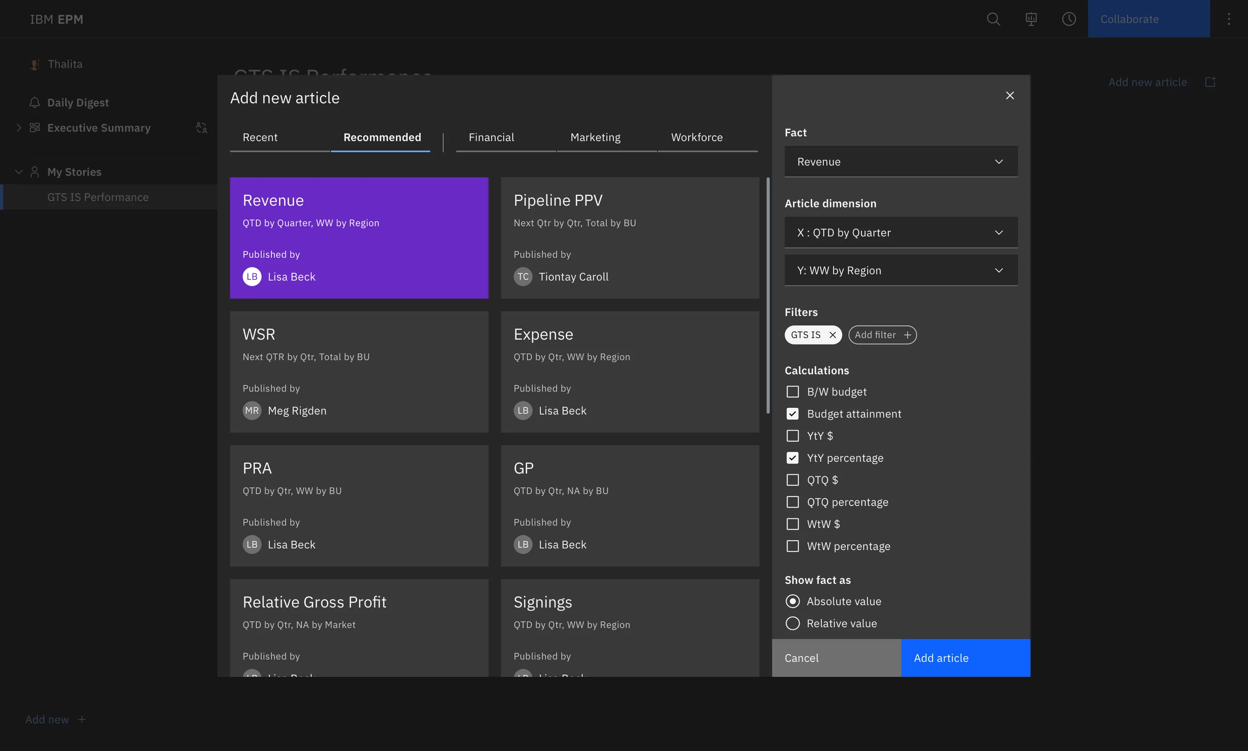Open the search icon in top bar
This screenshot has width=1248, height=751.
click(993, 19)
